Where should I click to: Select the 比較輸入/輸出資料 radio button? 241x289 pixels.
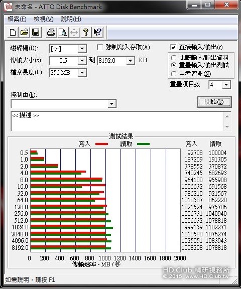(x=173, y=58)
